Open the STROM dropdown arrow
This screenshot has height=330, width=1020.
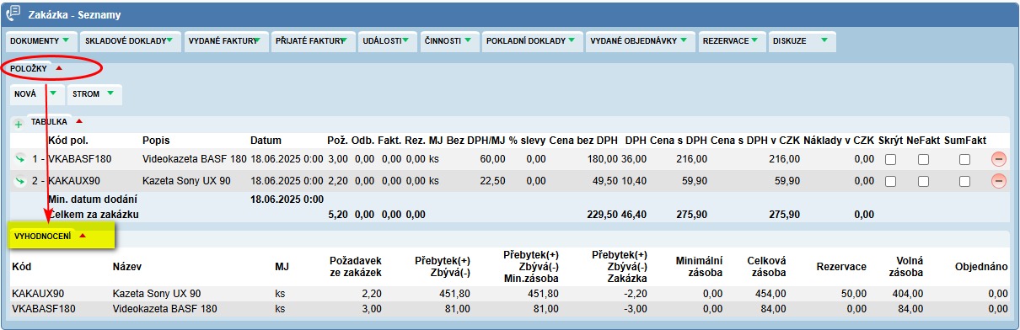coord(110,93)
